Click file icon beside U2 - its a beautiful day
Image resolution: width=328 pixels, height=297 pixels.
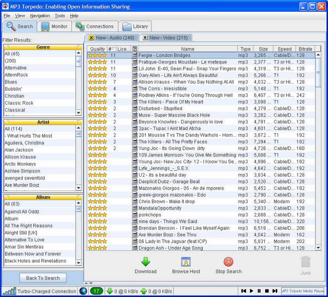point(135,175)
